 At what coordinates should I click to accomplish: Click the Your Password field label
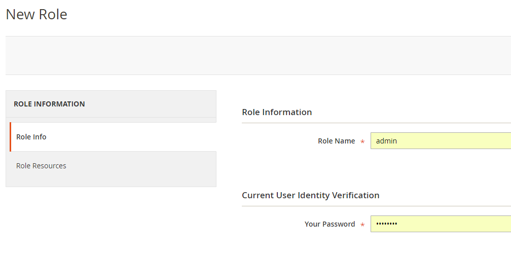tap(330, 224)
